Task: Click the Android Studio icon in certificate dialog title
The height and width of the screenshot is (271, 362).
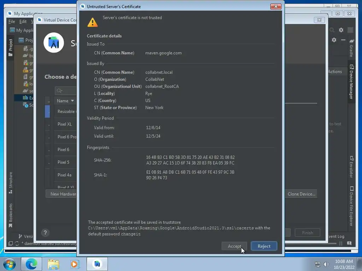Action: pos(82,6)
